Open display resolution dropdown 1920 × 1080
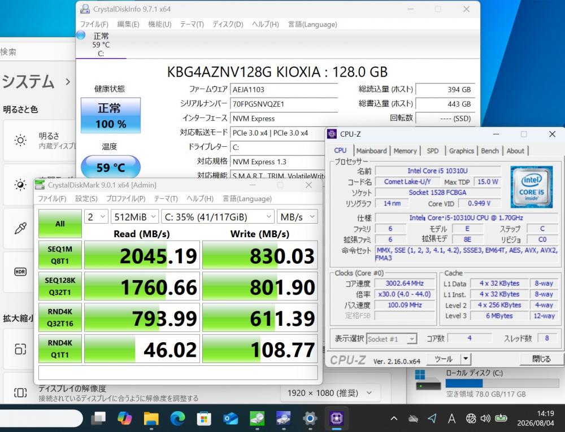 [331, 393]
